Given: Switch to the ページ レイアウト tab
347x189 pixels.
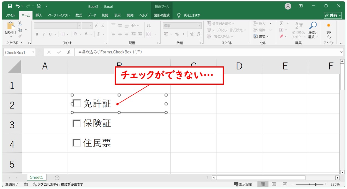Looking at the screenshot, I should 59,15.
